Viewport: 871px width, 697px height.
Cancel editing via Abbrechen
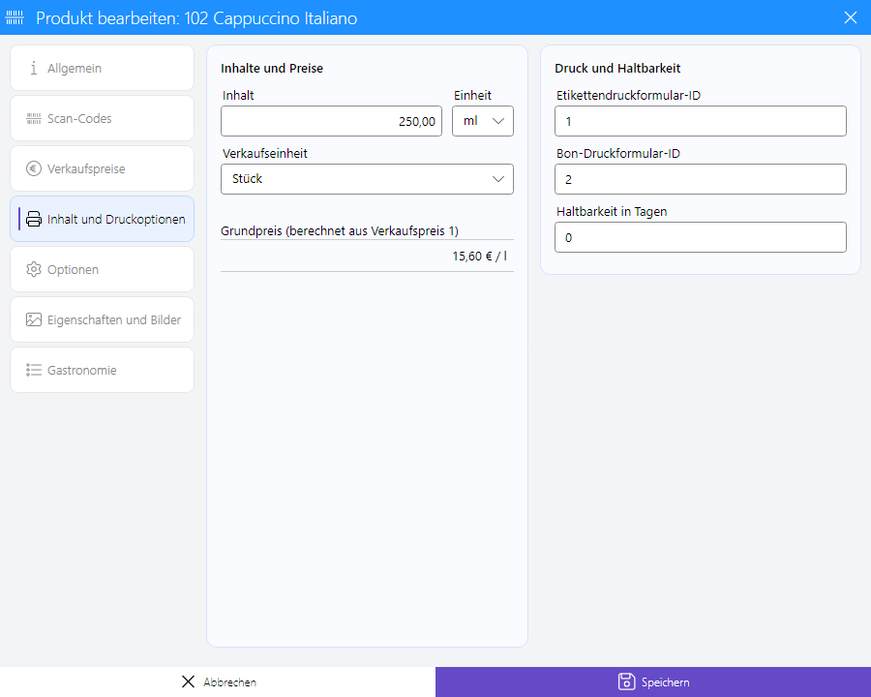pyautogui.click(x=218, y=682)
